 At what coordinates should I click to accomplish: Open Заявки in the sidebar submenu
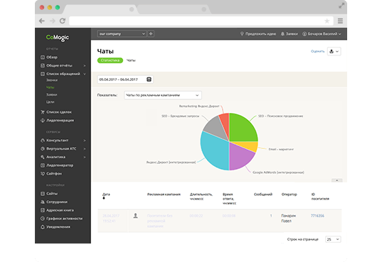click(x=52, y=94)
